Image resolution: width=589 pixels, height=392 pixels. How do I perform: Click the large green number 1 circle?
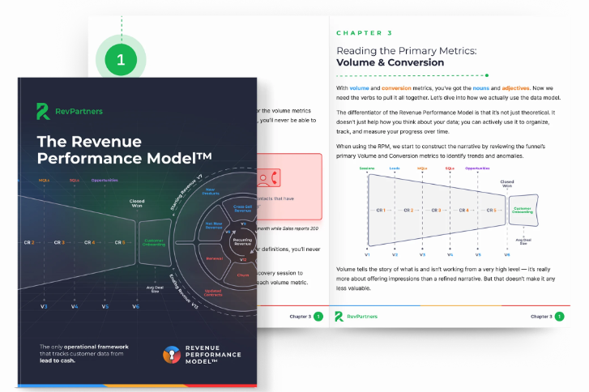(x=121, y=60)
